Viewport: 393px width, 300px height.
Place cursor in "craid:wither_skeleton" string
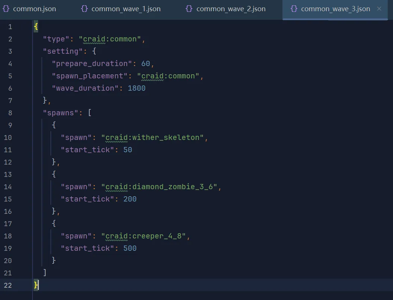[x=152, y=138]
